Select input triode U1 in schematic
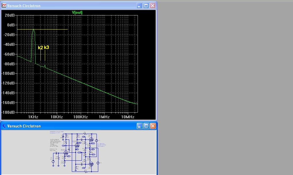The width and height of the screenshot is (293, 175). [66, 153]
